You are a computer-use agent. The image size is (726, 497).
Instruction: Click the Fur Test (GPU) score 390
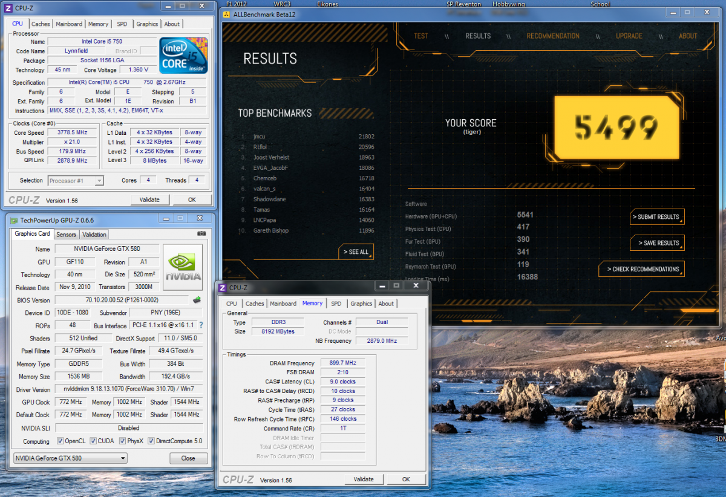523,240
